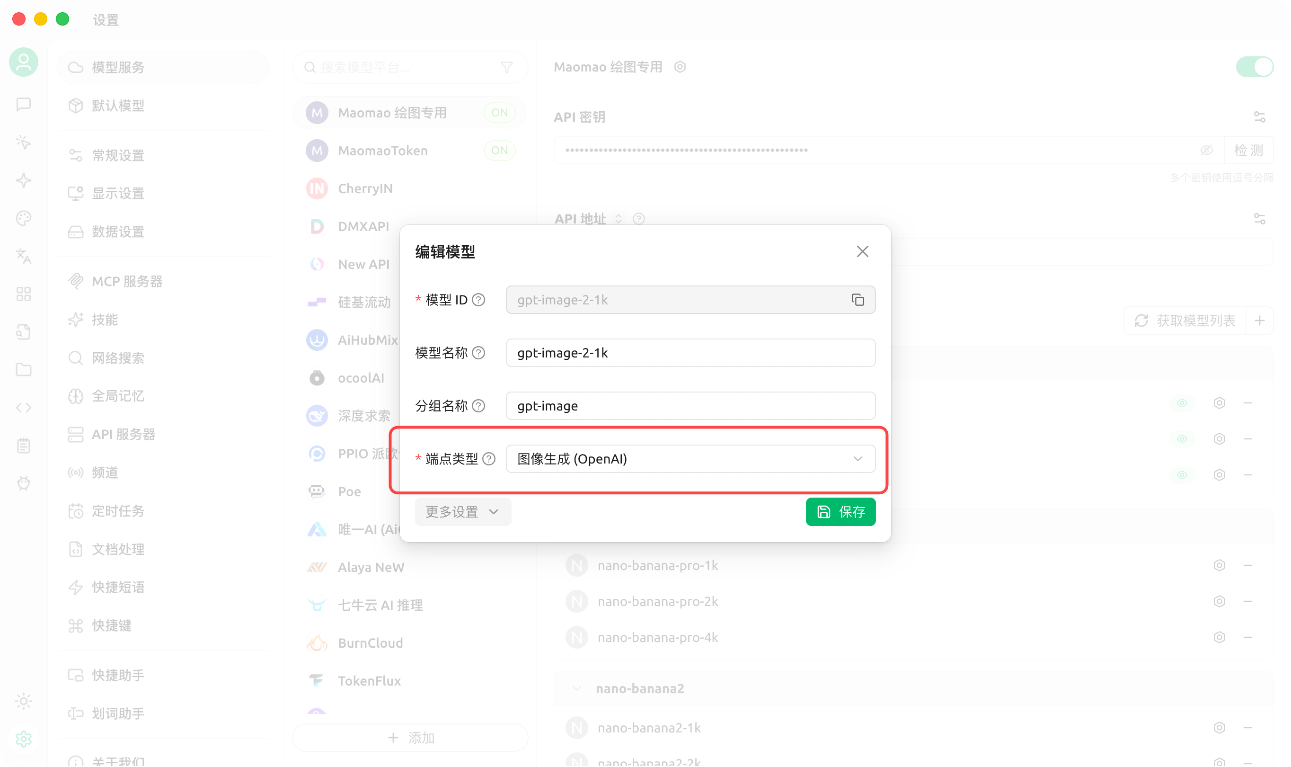The height and width of the screenshot is (767, 1291).
Task: Copy the 模型 ID with the copy icon
Action: tap(858, 300)
